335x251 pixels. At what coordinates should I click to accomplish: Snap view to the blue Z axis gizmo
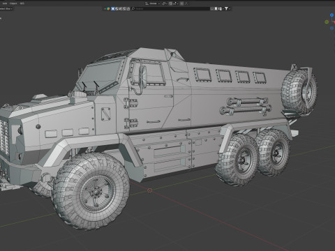click(332, 15)
